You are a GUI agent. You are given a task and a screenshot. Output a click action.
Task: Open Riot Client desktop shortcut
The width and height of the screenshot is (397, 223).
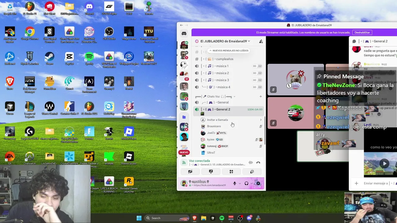pos(50,8)
